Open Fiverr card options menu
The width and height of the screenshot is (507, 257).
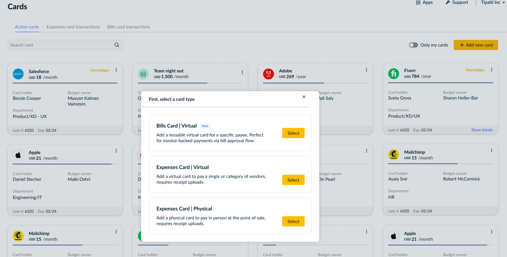(x=492, y=70)
